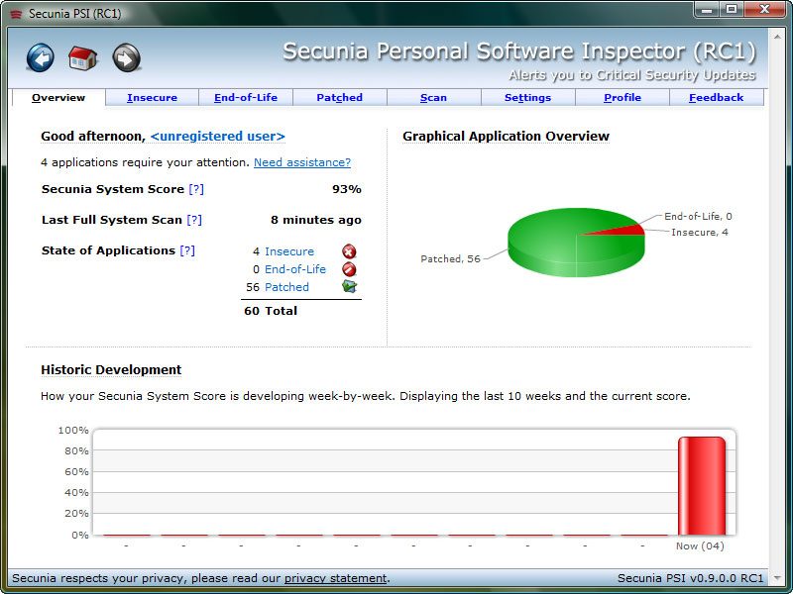Open the Home page house icon
Image resolution: width=793 pixels, height=594 pixels.
[83, 58]
